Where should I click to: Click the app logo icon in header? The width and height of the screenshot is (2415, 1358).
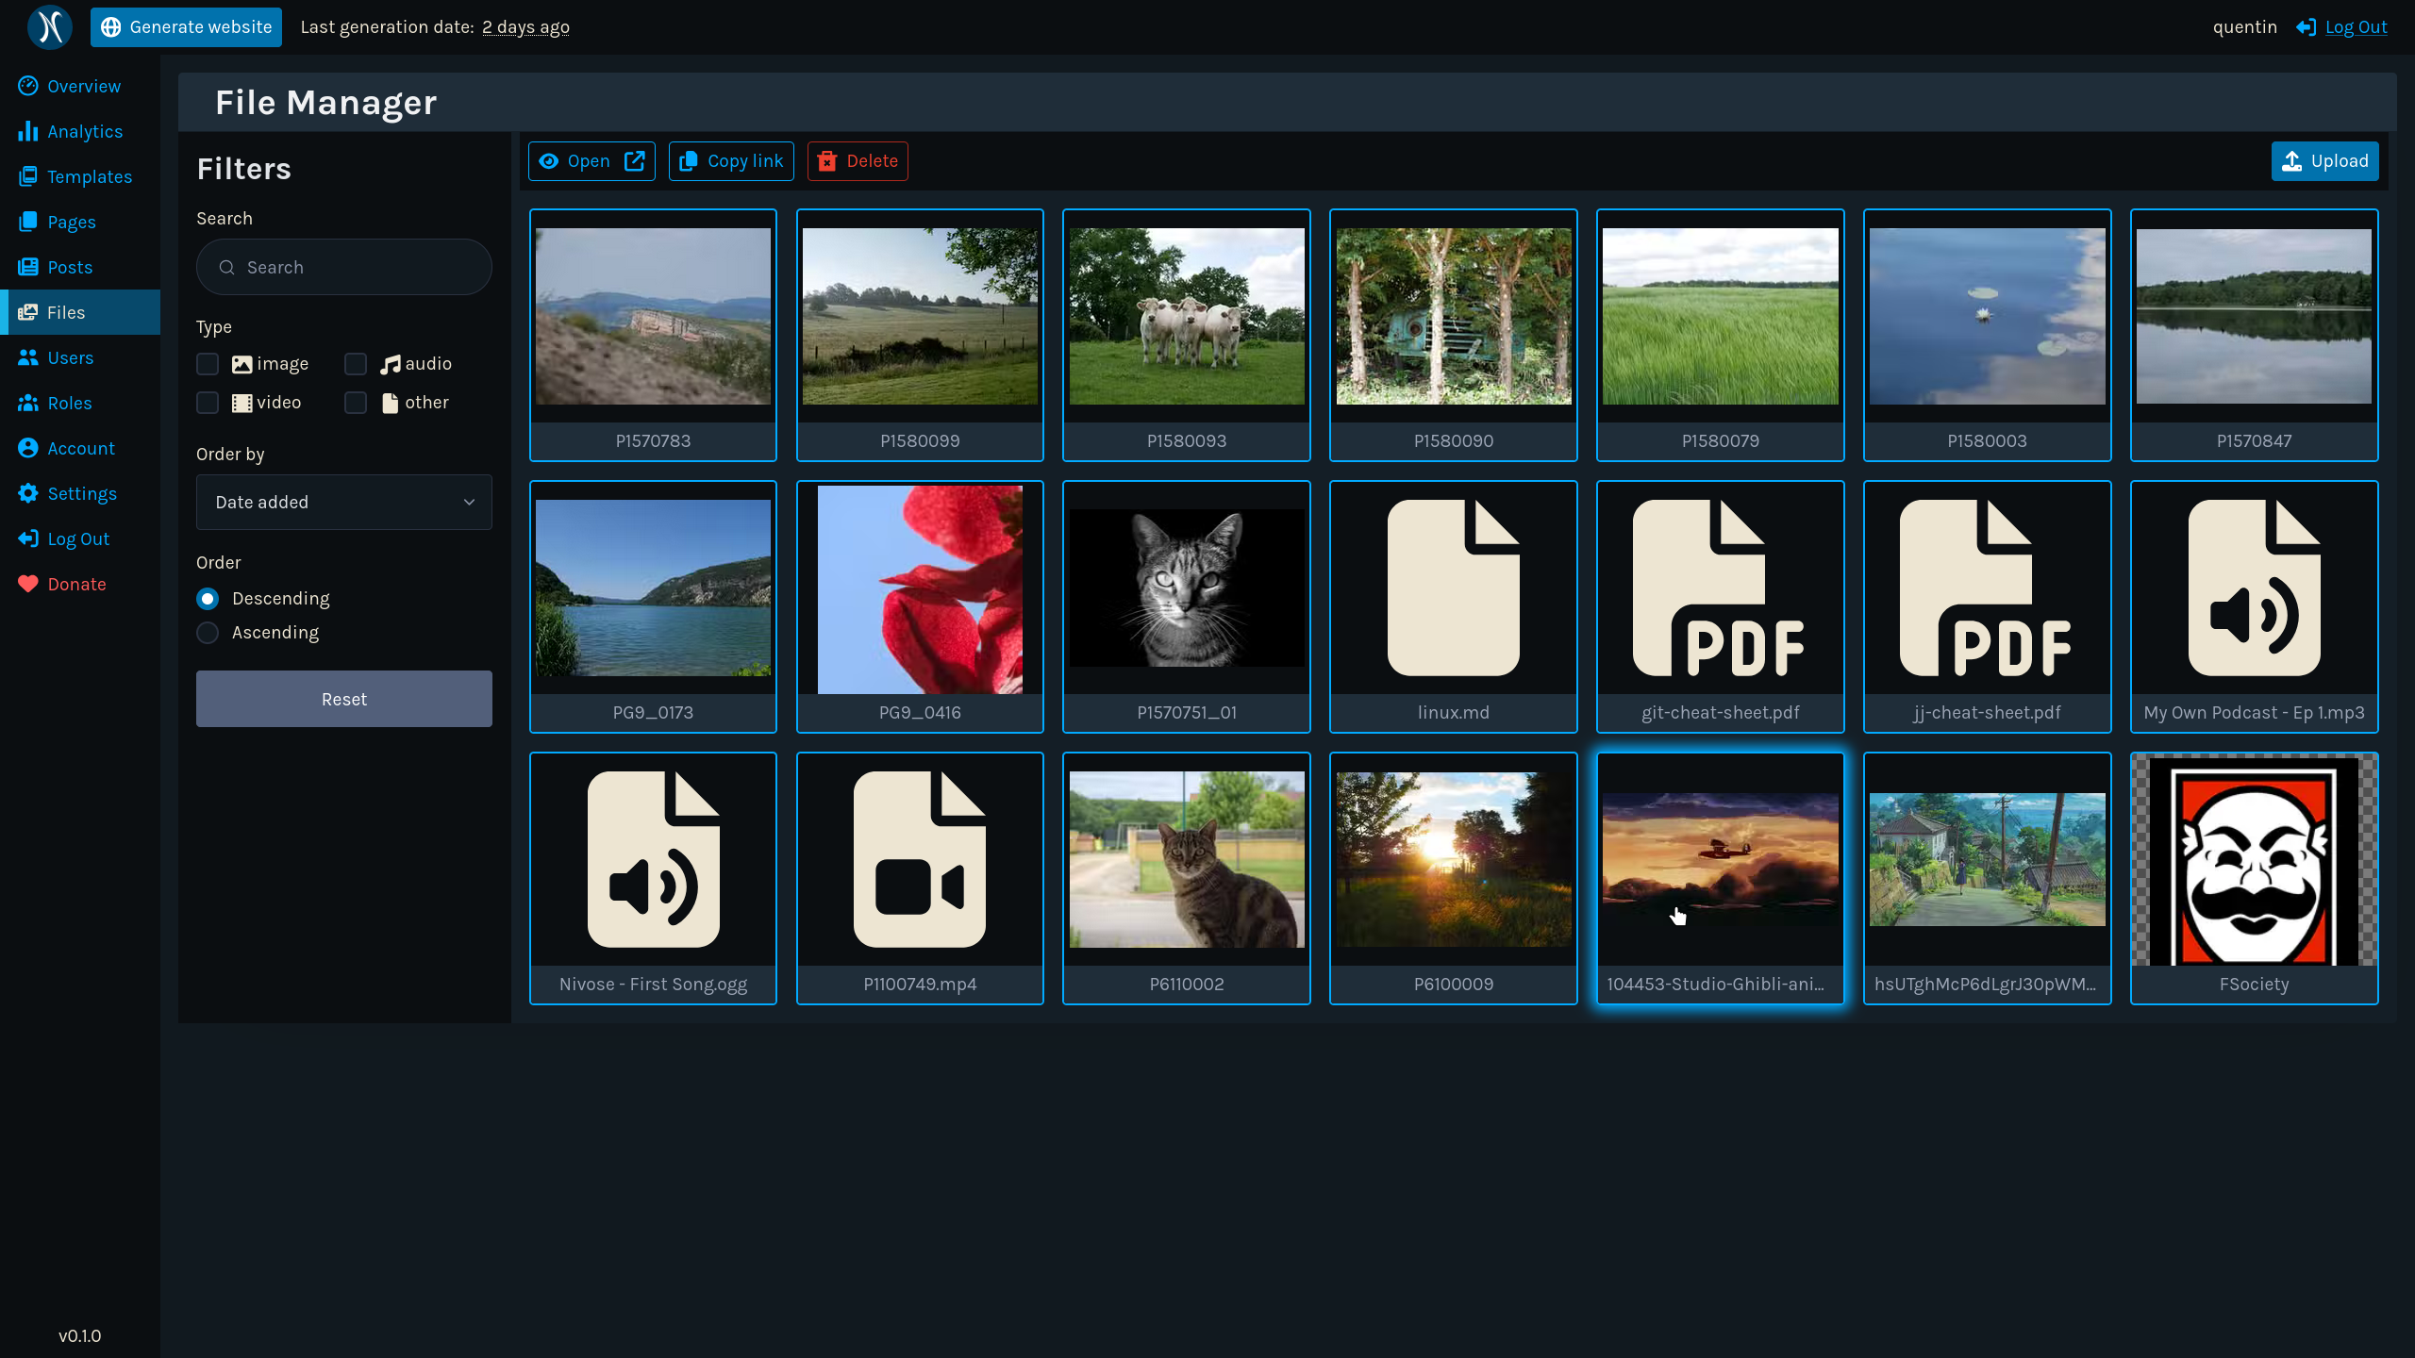[50, 26]
